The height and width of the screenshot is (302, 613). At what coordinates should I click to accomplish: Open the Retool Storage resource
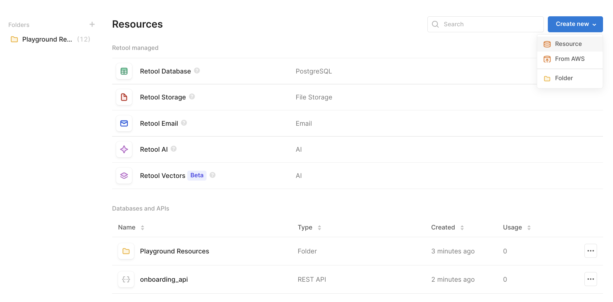[x=163, y=97]
